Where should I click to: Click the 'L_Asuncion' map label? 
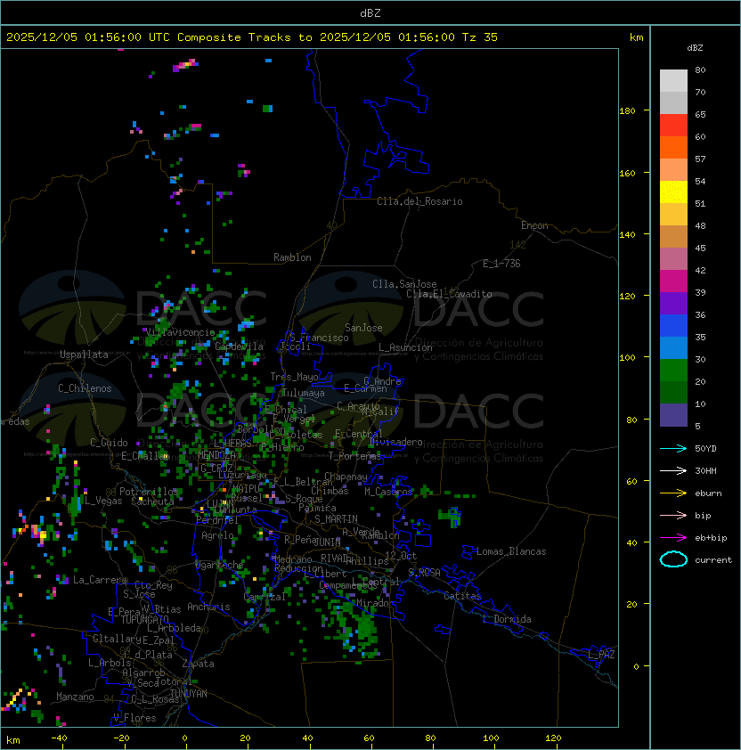click(x=405, y=347)
